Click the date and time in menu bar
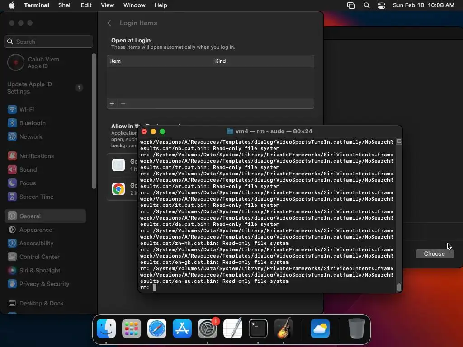This screenshot has height=347, width=463. [x=423, y=5]
